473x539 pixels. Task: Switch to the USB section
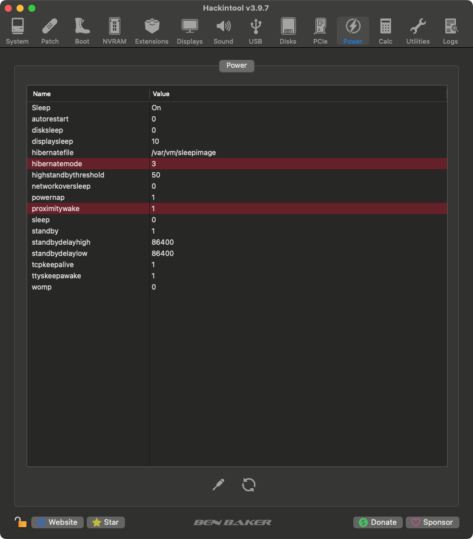255,31
